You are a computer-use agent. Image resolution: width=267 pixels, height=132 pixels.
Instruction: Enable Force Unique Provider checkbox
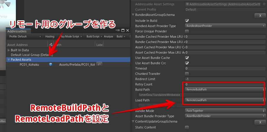click(187, 31)
